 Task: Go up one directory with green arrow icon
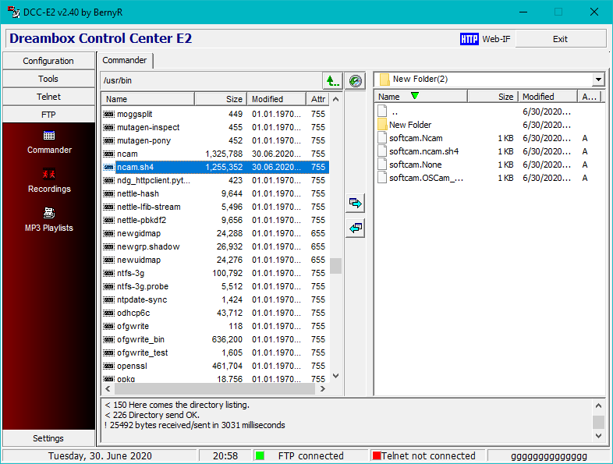coord(332,81)
